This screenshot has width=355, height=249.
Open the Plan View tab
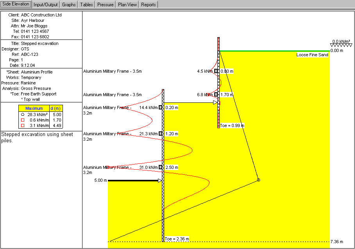point(127,5)
